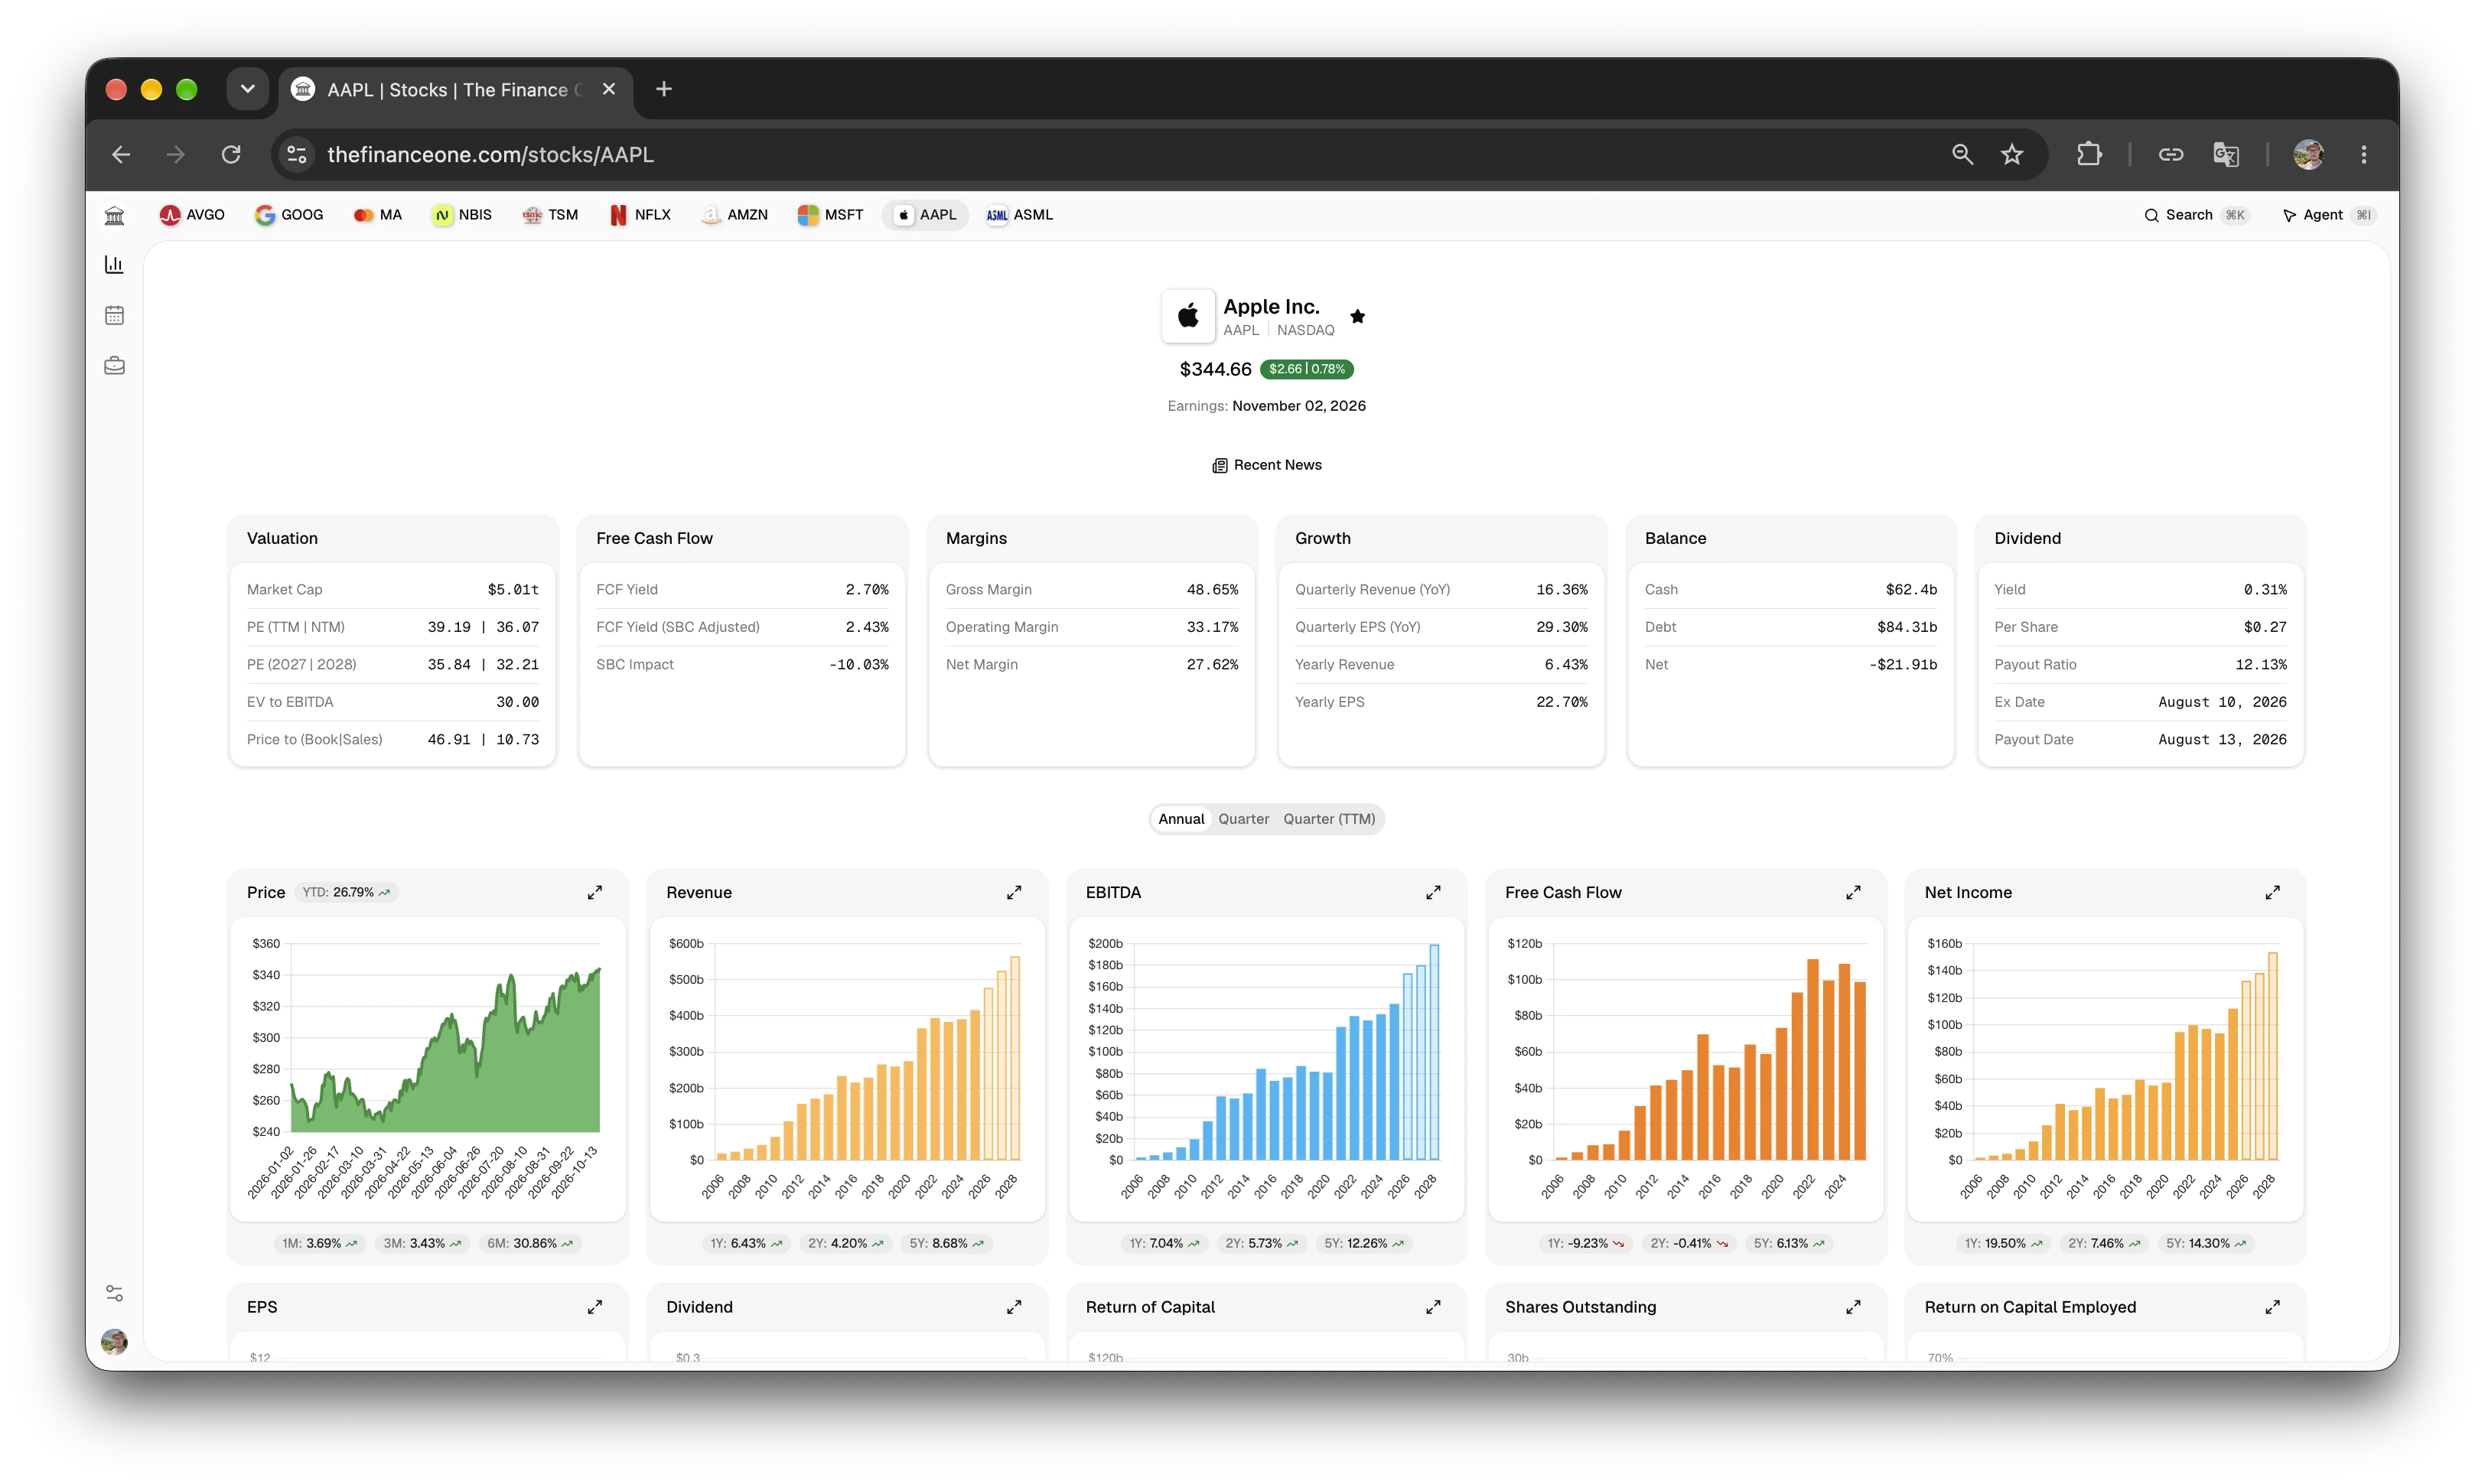Screen dimensions: 2485x1484
Task: Select the Annual period tab
Action: click(1181, 819)
